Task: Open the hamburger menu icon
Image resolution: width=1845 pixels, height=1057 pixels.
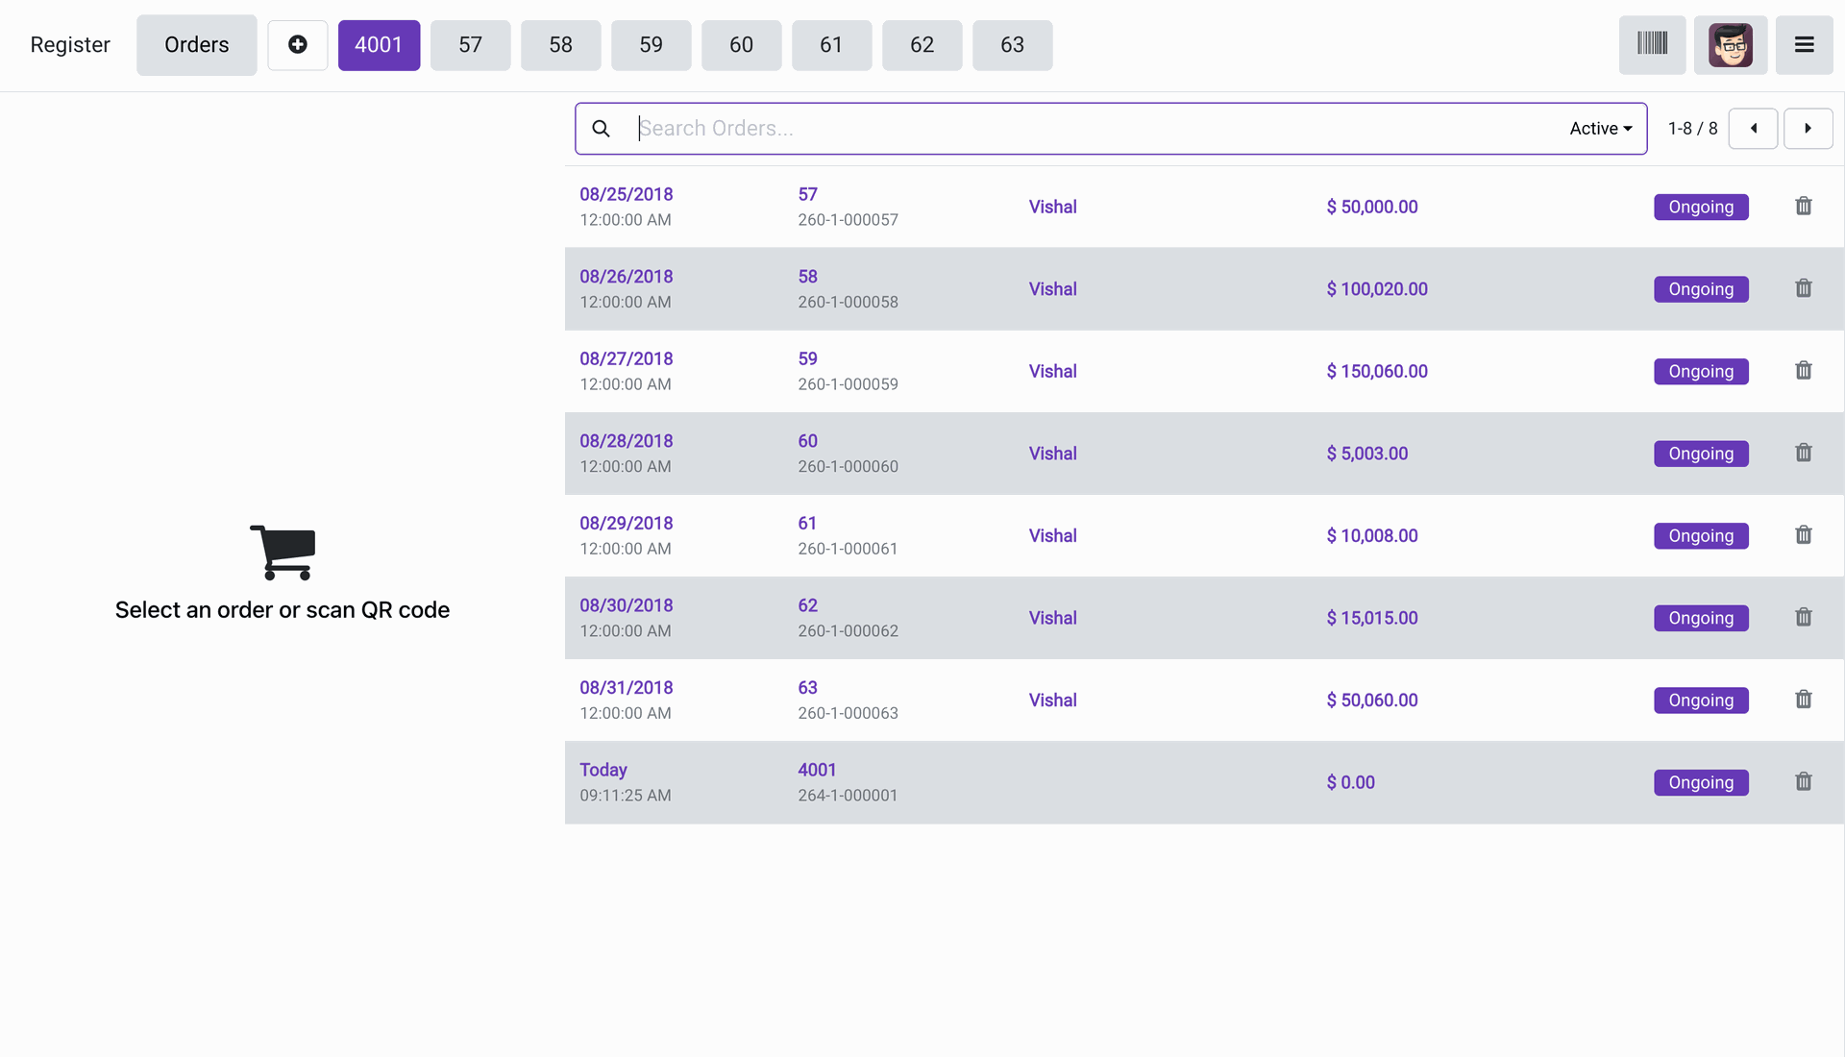Action: [x=1804, y=45]
